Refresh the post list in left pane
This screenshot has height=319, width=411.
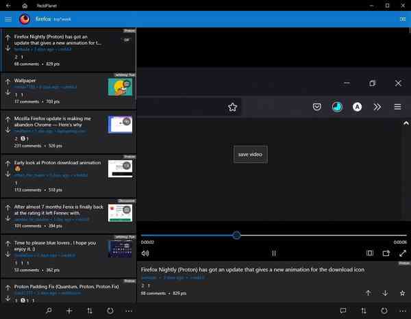(x=110, y=311)
